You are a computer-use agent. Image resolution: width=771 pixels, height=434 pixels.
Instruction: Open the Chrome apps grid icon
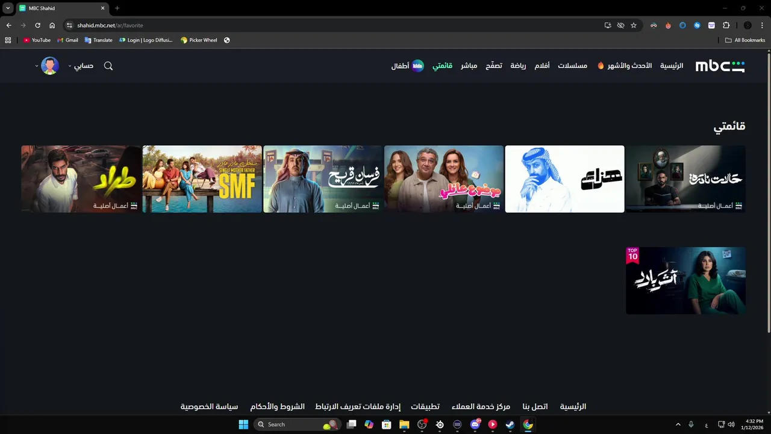8,40
